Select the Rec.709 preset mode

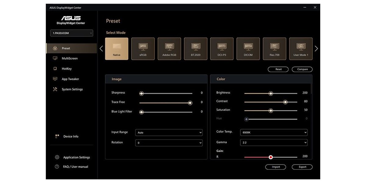click(x=274, y=49)
